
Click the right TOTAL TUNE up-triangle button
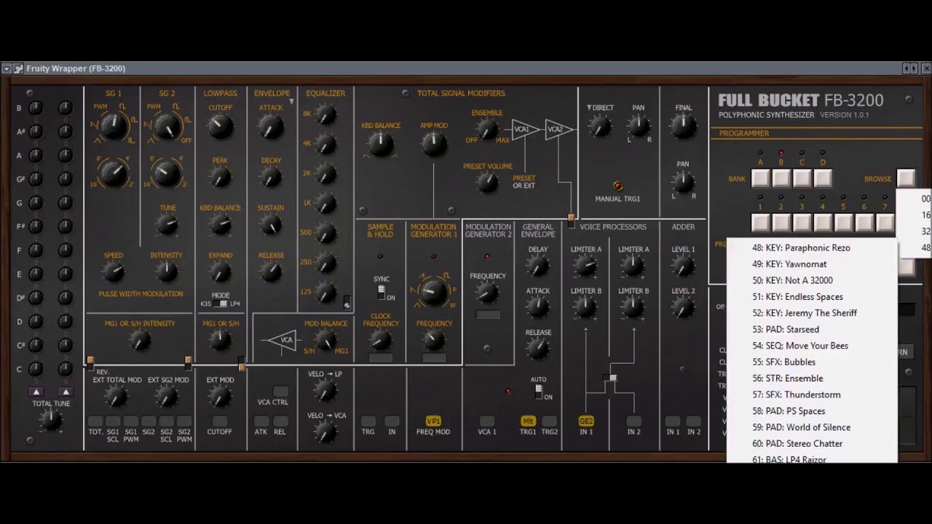(66, 392)
